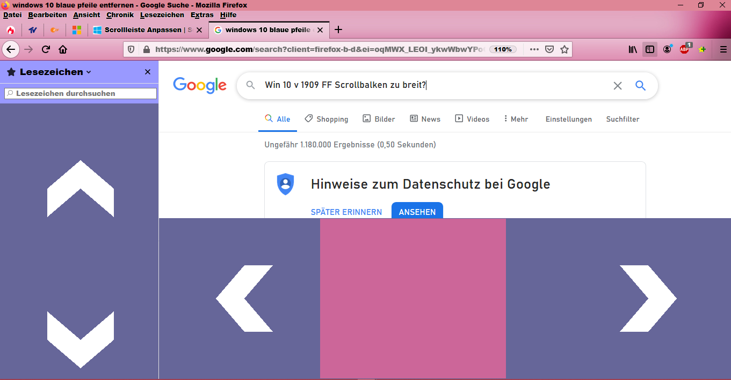Click the ANSEHEN button
The width and height of the screenshot is (731, 380).
pos(417,212)
